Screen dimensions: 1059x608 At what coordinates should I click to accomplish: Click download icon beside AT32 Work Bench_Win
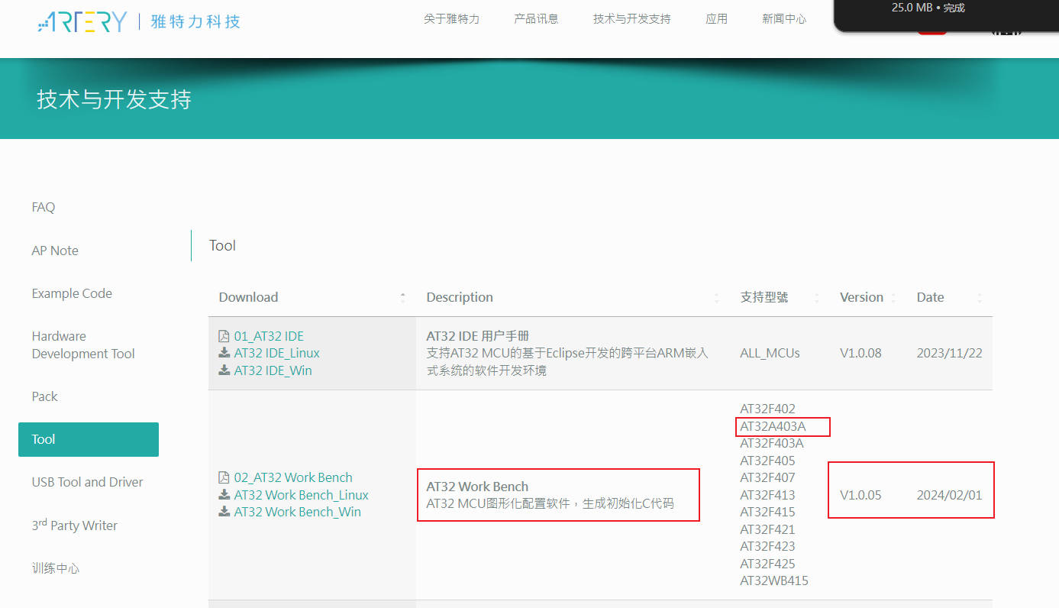[224, 512]
